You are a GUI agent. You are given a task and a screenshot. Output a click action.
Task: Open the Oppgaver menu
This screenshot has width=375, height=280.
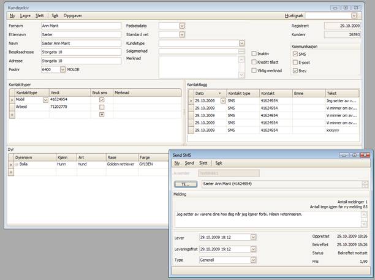click(x=73, y=16)
